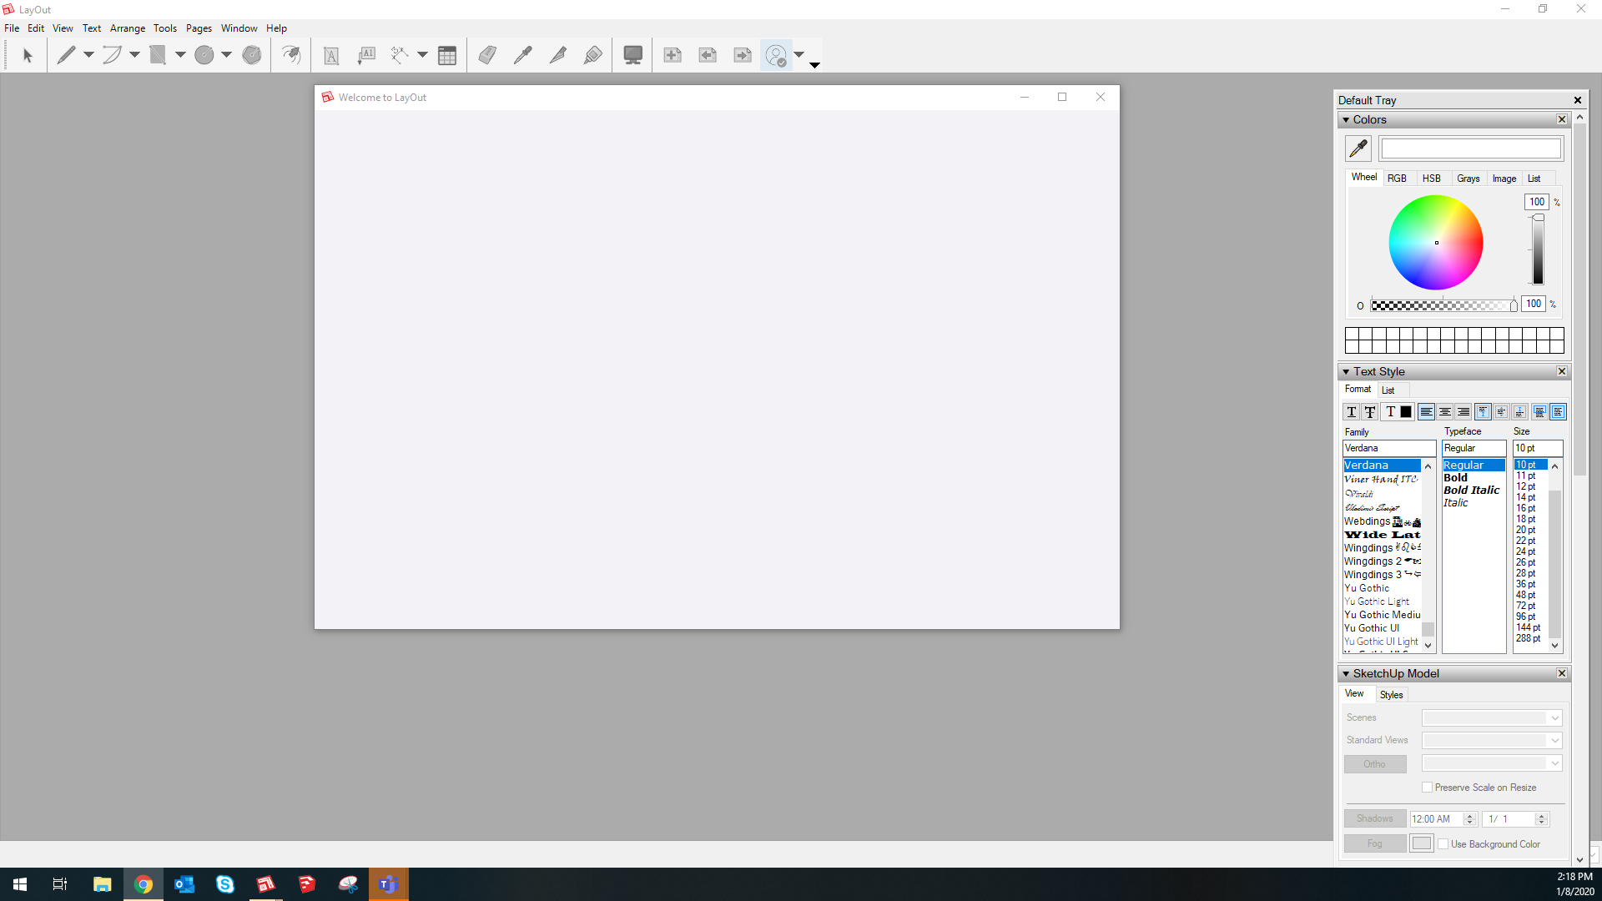The width and height of the screenshot is (1602, 901).
Task: Pick the Table tool
Action: point(447,55)
